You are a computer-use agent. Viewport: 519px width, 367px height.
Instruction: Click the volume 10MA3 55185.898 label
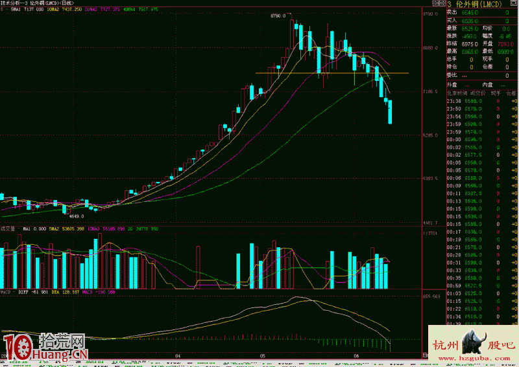coord(106,229)
